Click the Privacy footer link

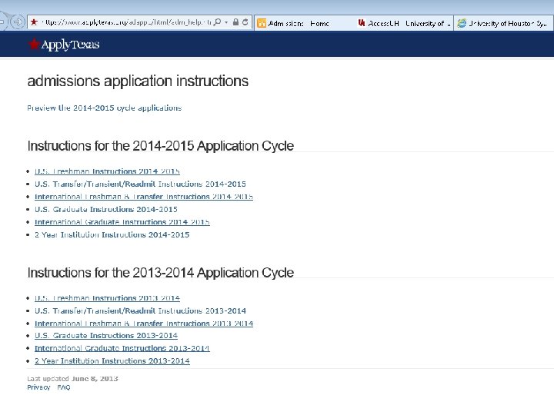[x=38, y=388]
